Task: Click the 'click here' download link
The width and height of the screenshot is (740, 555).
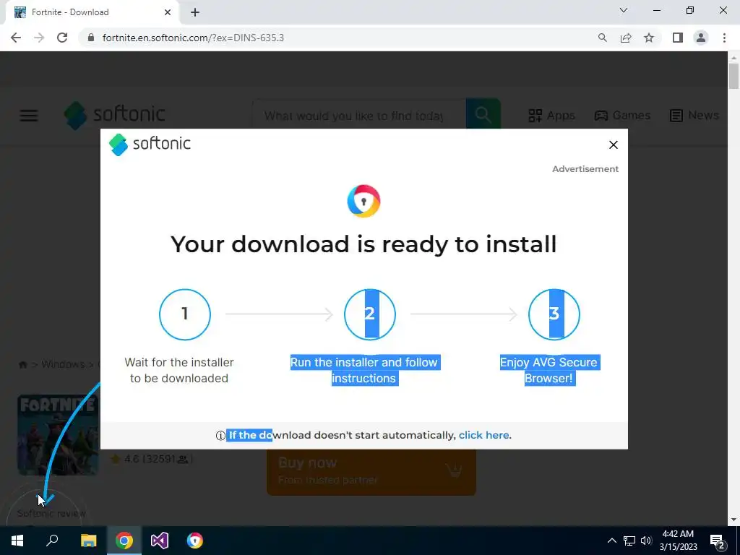Action: click(483, 435)
